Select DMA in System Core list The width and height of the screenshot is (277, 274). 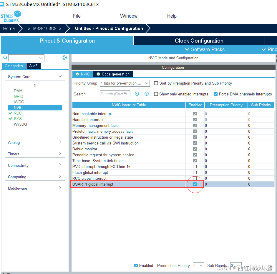(x=18, y=91)
